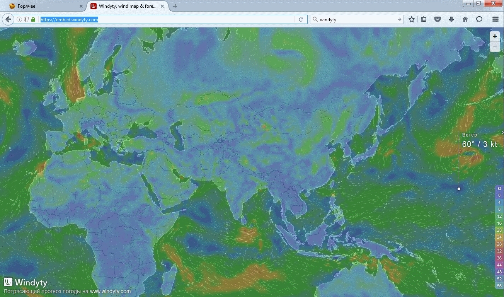The width and height of the screenshot is (504, 297).
Task: Open the chat bubble toolbar icon
Action: coord(479,19)
